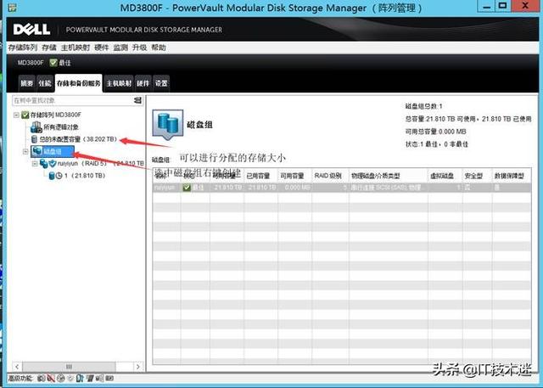Switch to the 性能 tab
Image resolution: width=543 pixels, height=388 pixels.
pos(45,83)
